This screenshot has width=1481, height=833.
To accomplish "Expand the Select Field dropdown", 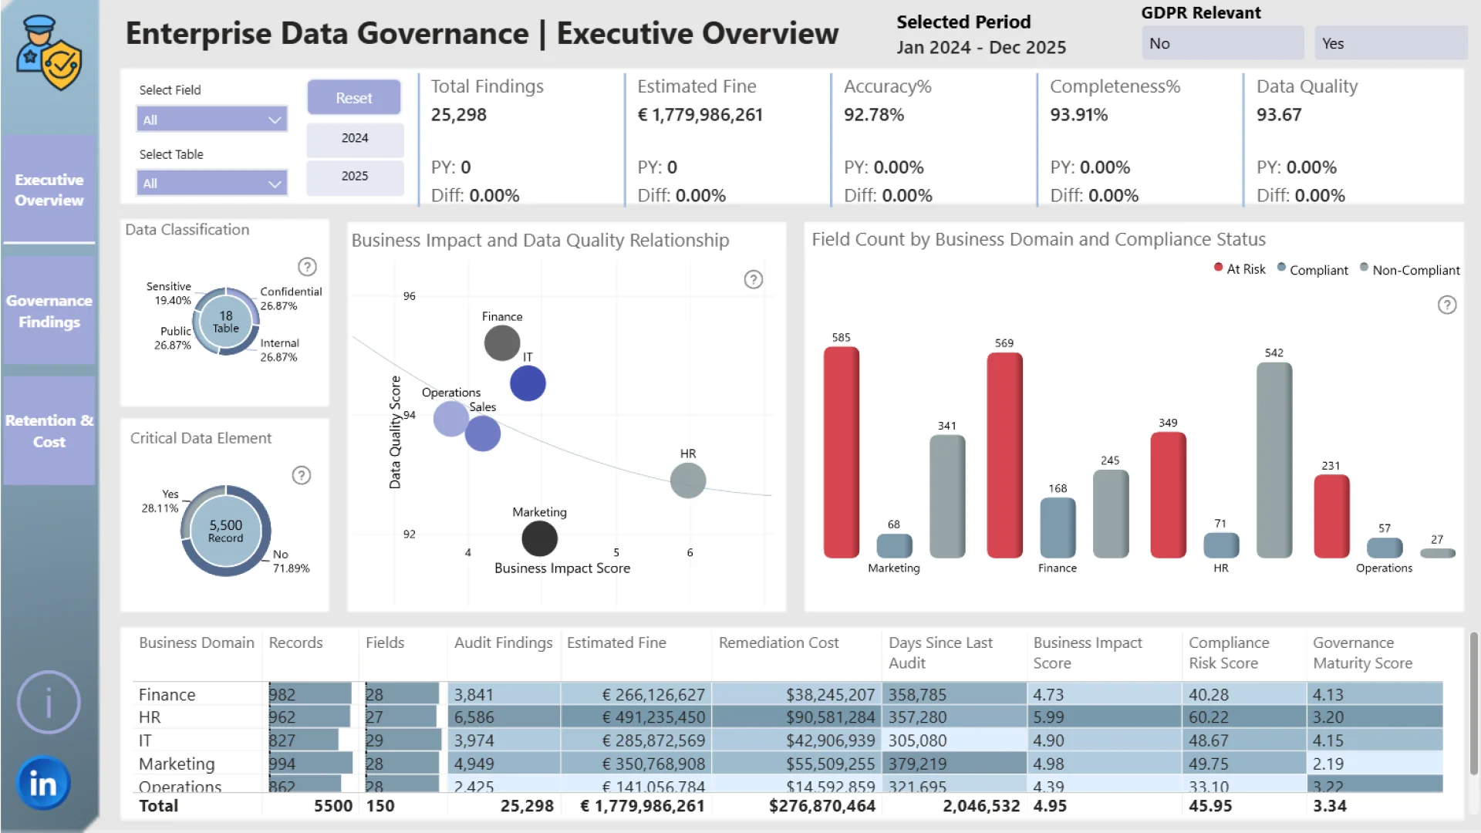I will (x=212, y=120).
